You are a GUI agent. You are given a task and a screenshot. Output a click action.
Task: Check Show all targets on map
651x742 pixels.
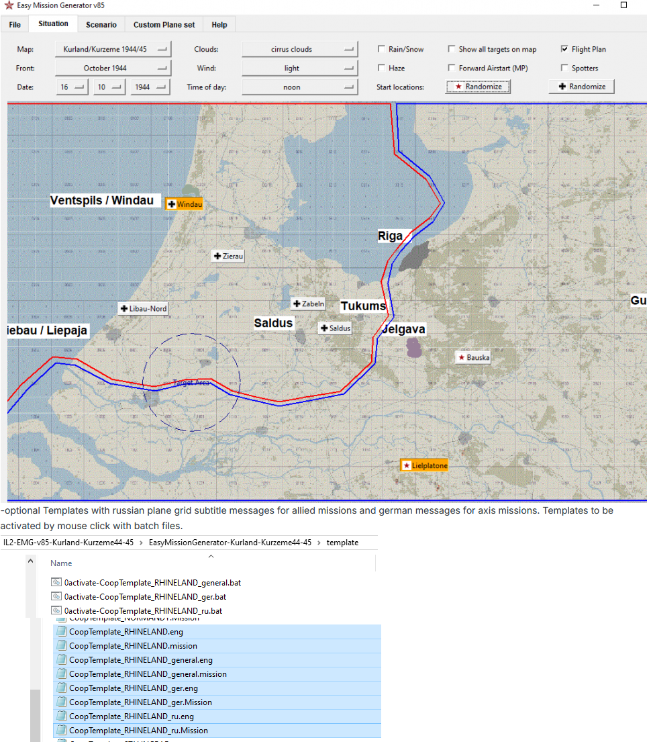(x=452, y=49)
